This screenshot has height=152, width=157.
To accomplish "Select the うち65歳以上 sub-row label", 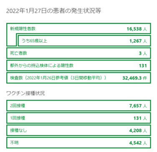I will [x=34, y=41].
